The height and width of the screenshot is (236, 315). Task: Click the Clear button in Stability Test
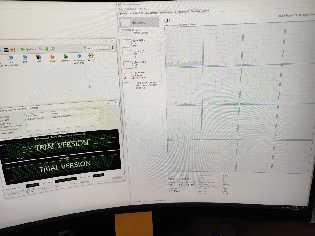[44, 188]
